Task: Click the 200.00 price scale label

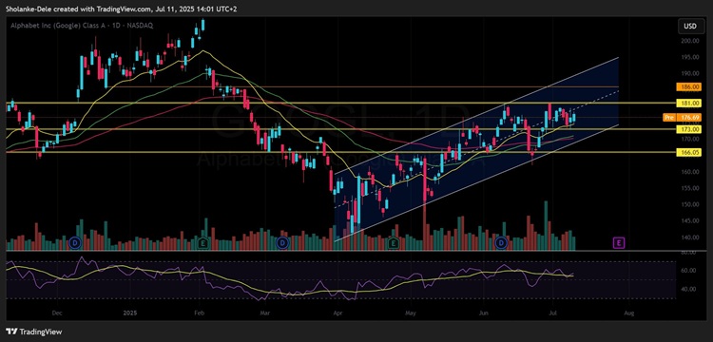Action: tap(689, 41)
